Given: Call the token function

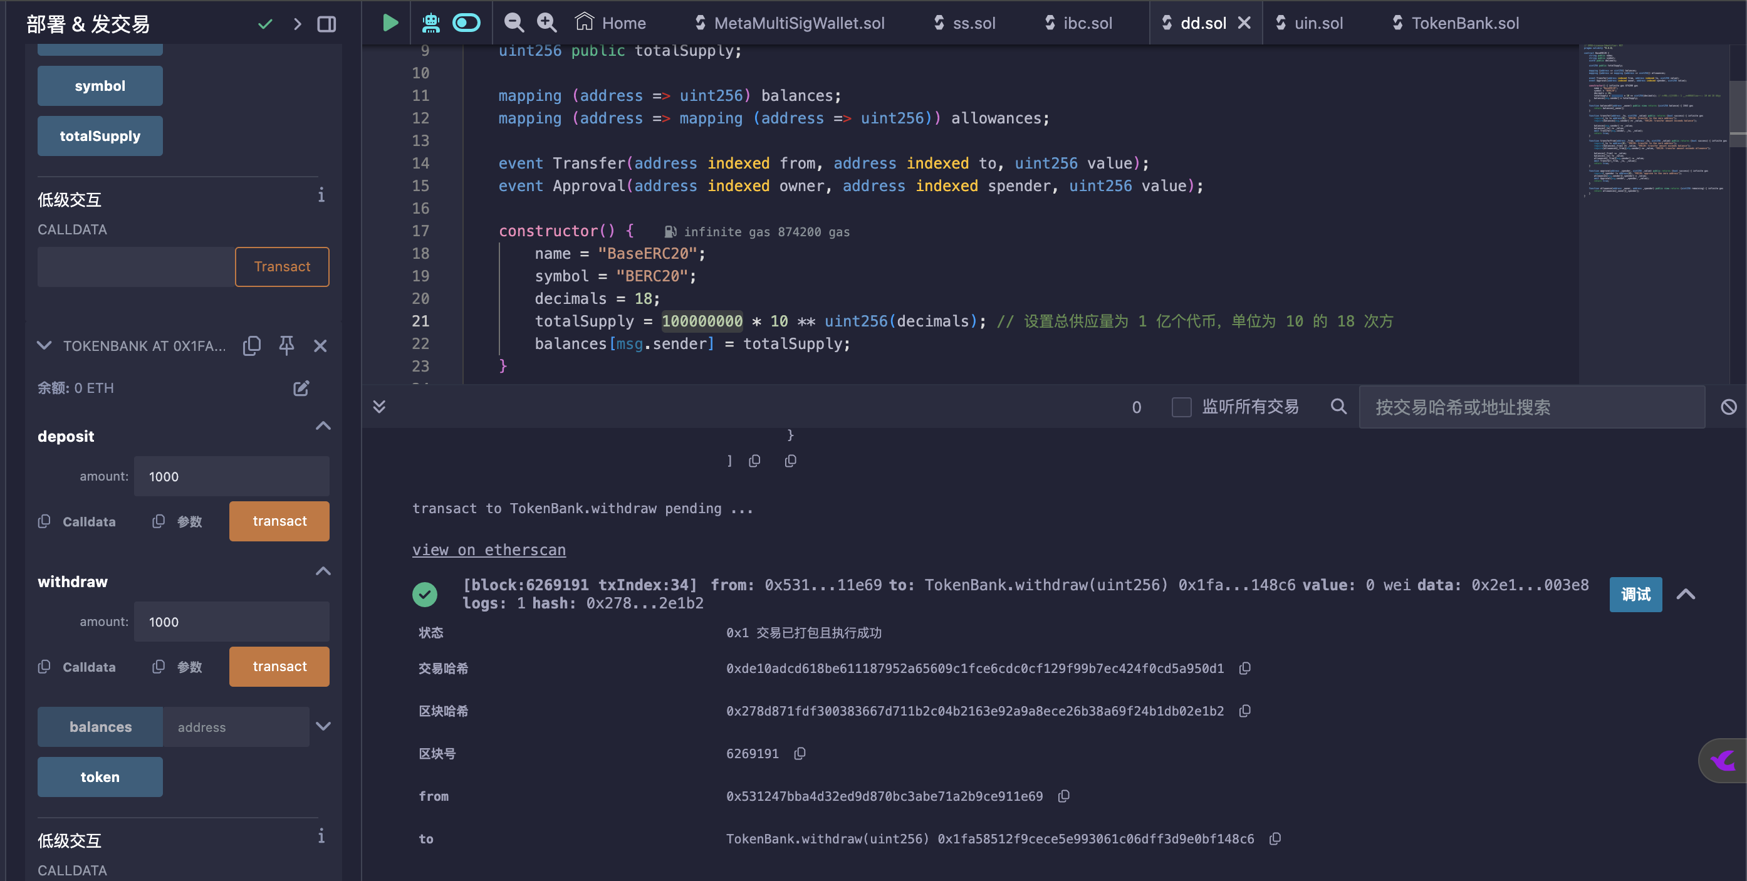Looking at the screenshot, I should [100, 776].
